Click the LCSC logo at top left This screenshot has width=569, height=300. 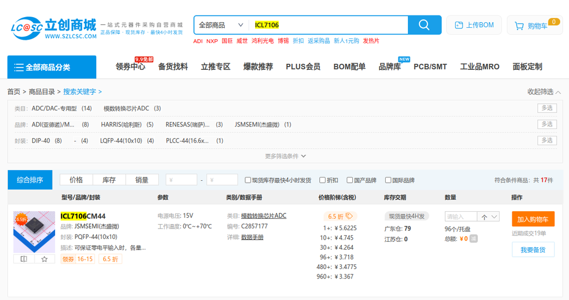pyautogui.click(x=54, y=28)
